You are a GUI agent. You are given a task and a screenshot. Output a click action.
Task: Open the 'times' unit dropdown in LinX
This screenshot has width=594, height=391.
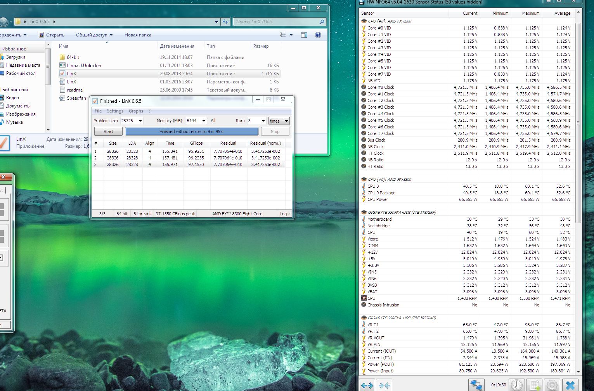pos(279,121)
